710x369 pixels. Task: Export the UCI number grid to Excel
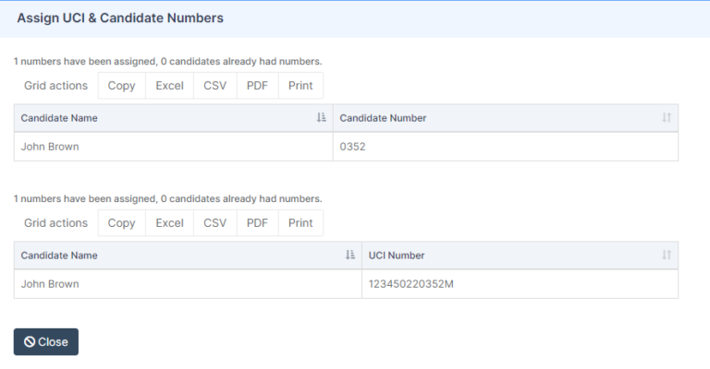pyautogui.click(x=169, y=223)
